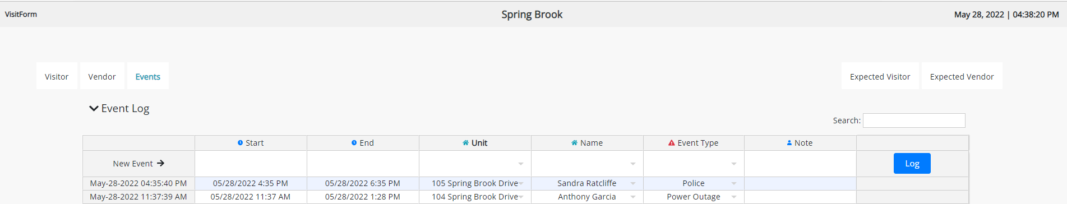Click the house icon beside Name header
Screen dimensions: 1067x204
point(574,143)
